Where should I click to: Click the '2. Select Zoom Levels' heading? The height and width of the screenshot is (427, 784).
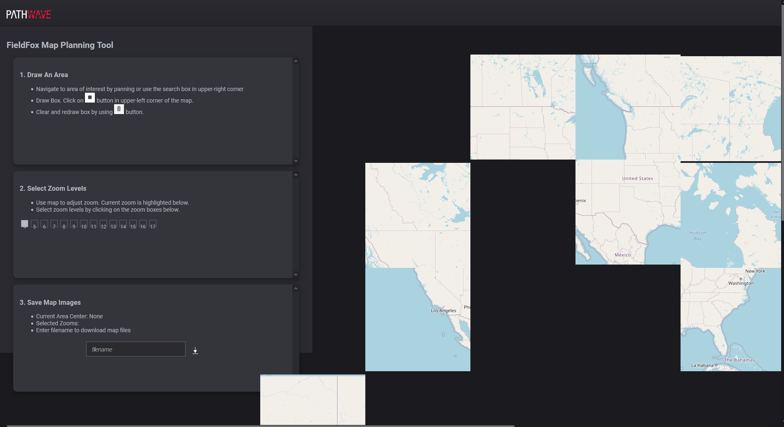pos(53,188)
